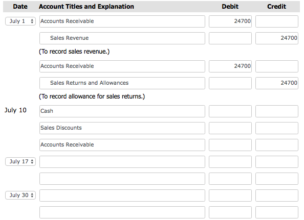Screen dimensions: 304x220
Task: Click the 'Credit' column header
Action: point(277,7)
